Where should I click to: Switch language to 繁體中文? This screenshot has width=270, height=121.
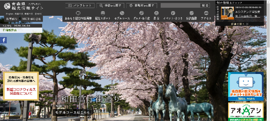point(29,14)
